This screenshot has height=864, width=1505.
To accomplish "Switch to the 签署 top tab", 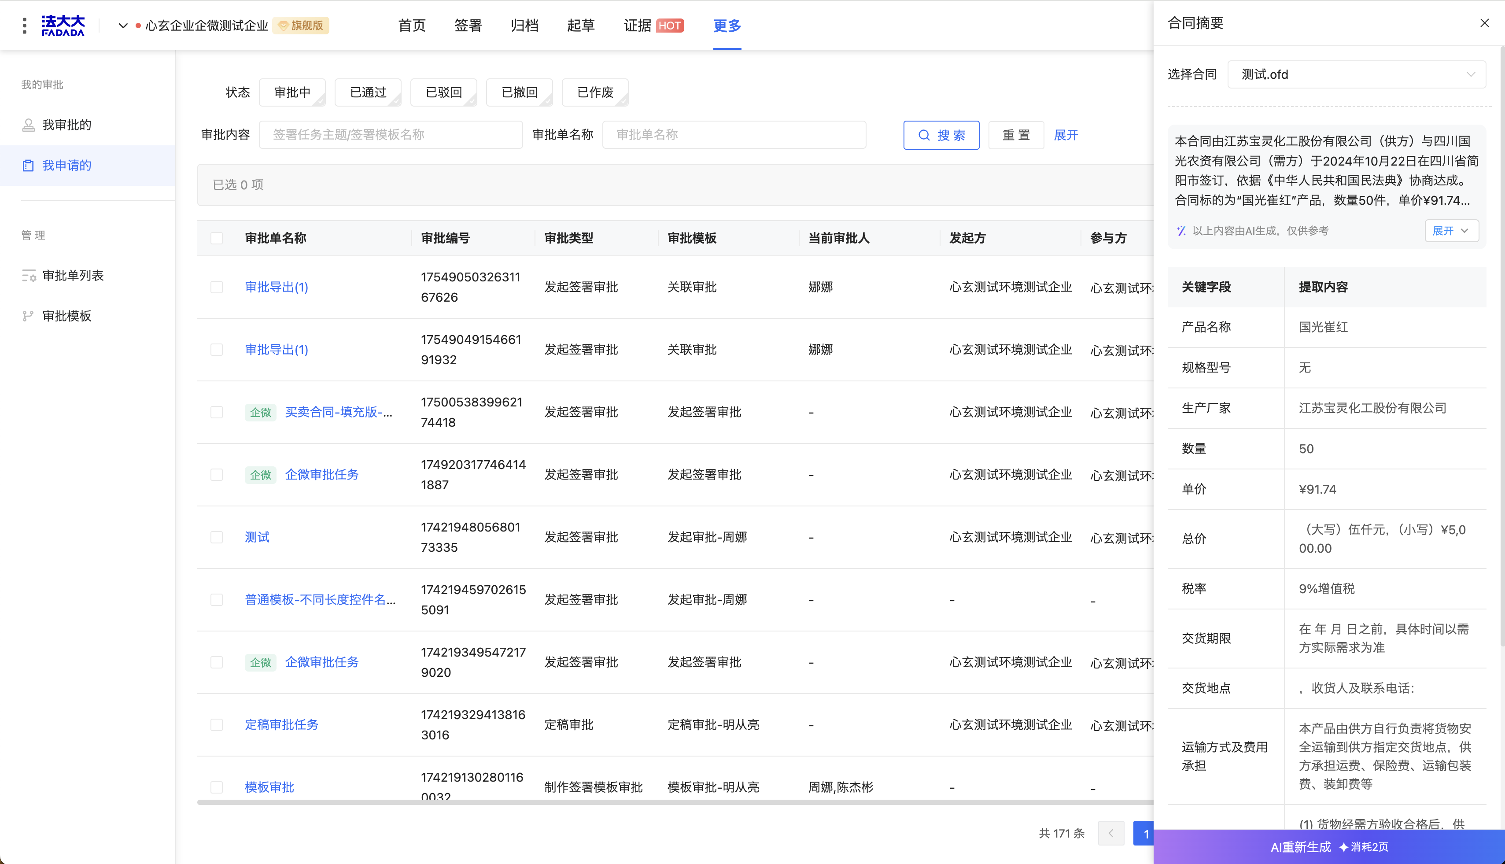I will pyautogui.click(x=468, y=26).
